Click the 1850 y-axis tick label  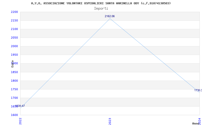(14, 72)
